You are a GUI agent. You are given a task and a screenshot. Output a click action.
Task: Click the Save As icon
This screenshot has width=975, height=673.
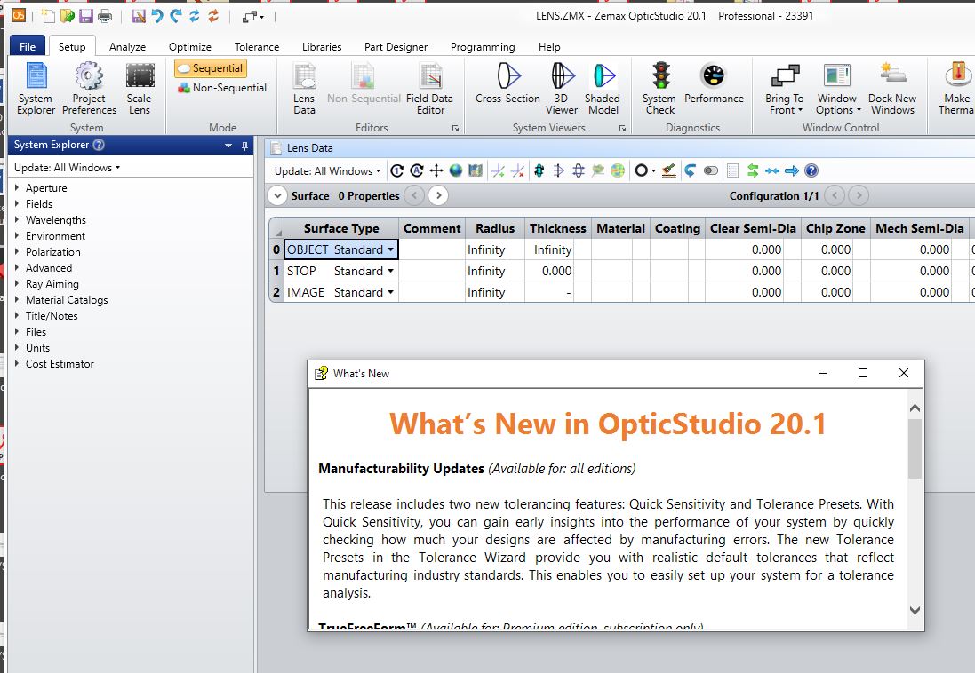pos(138,16)
